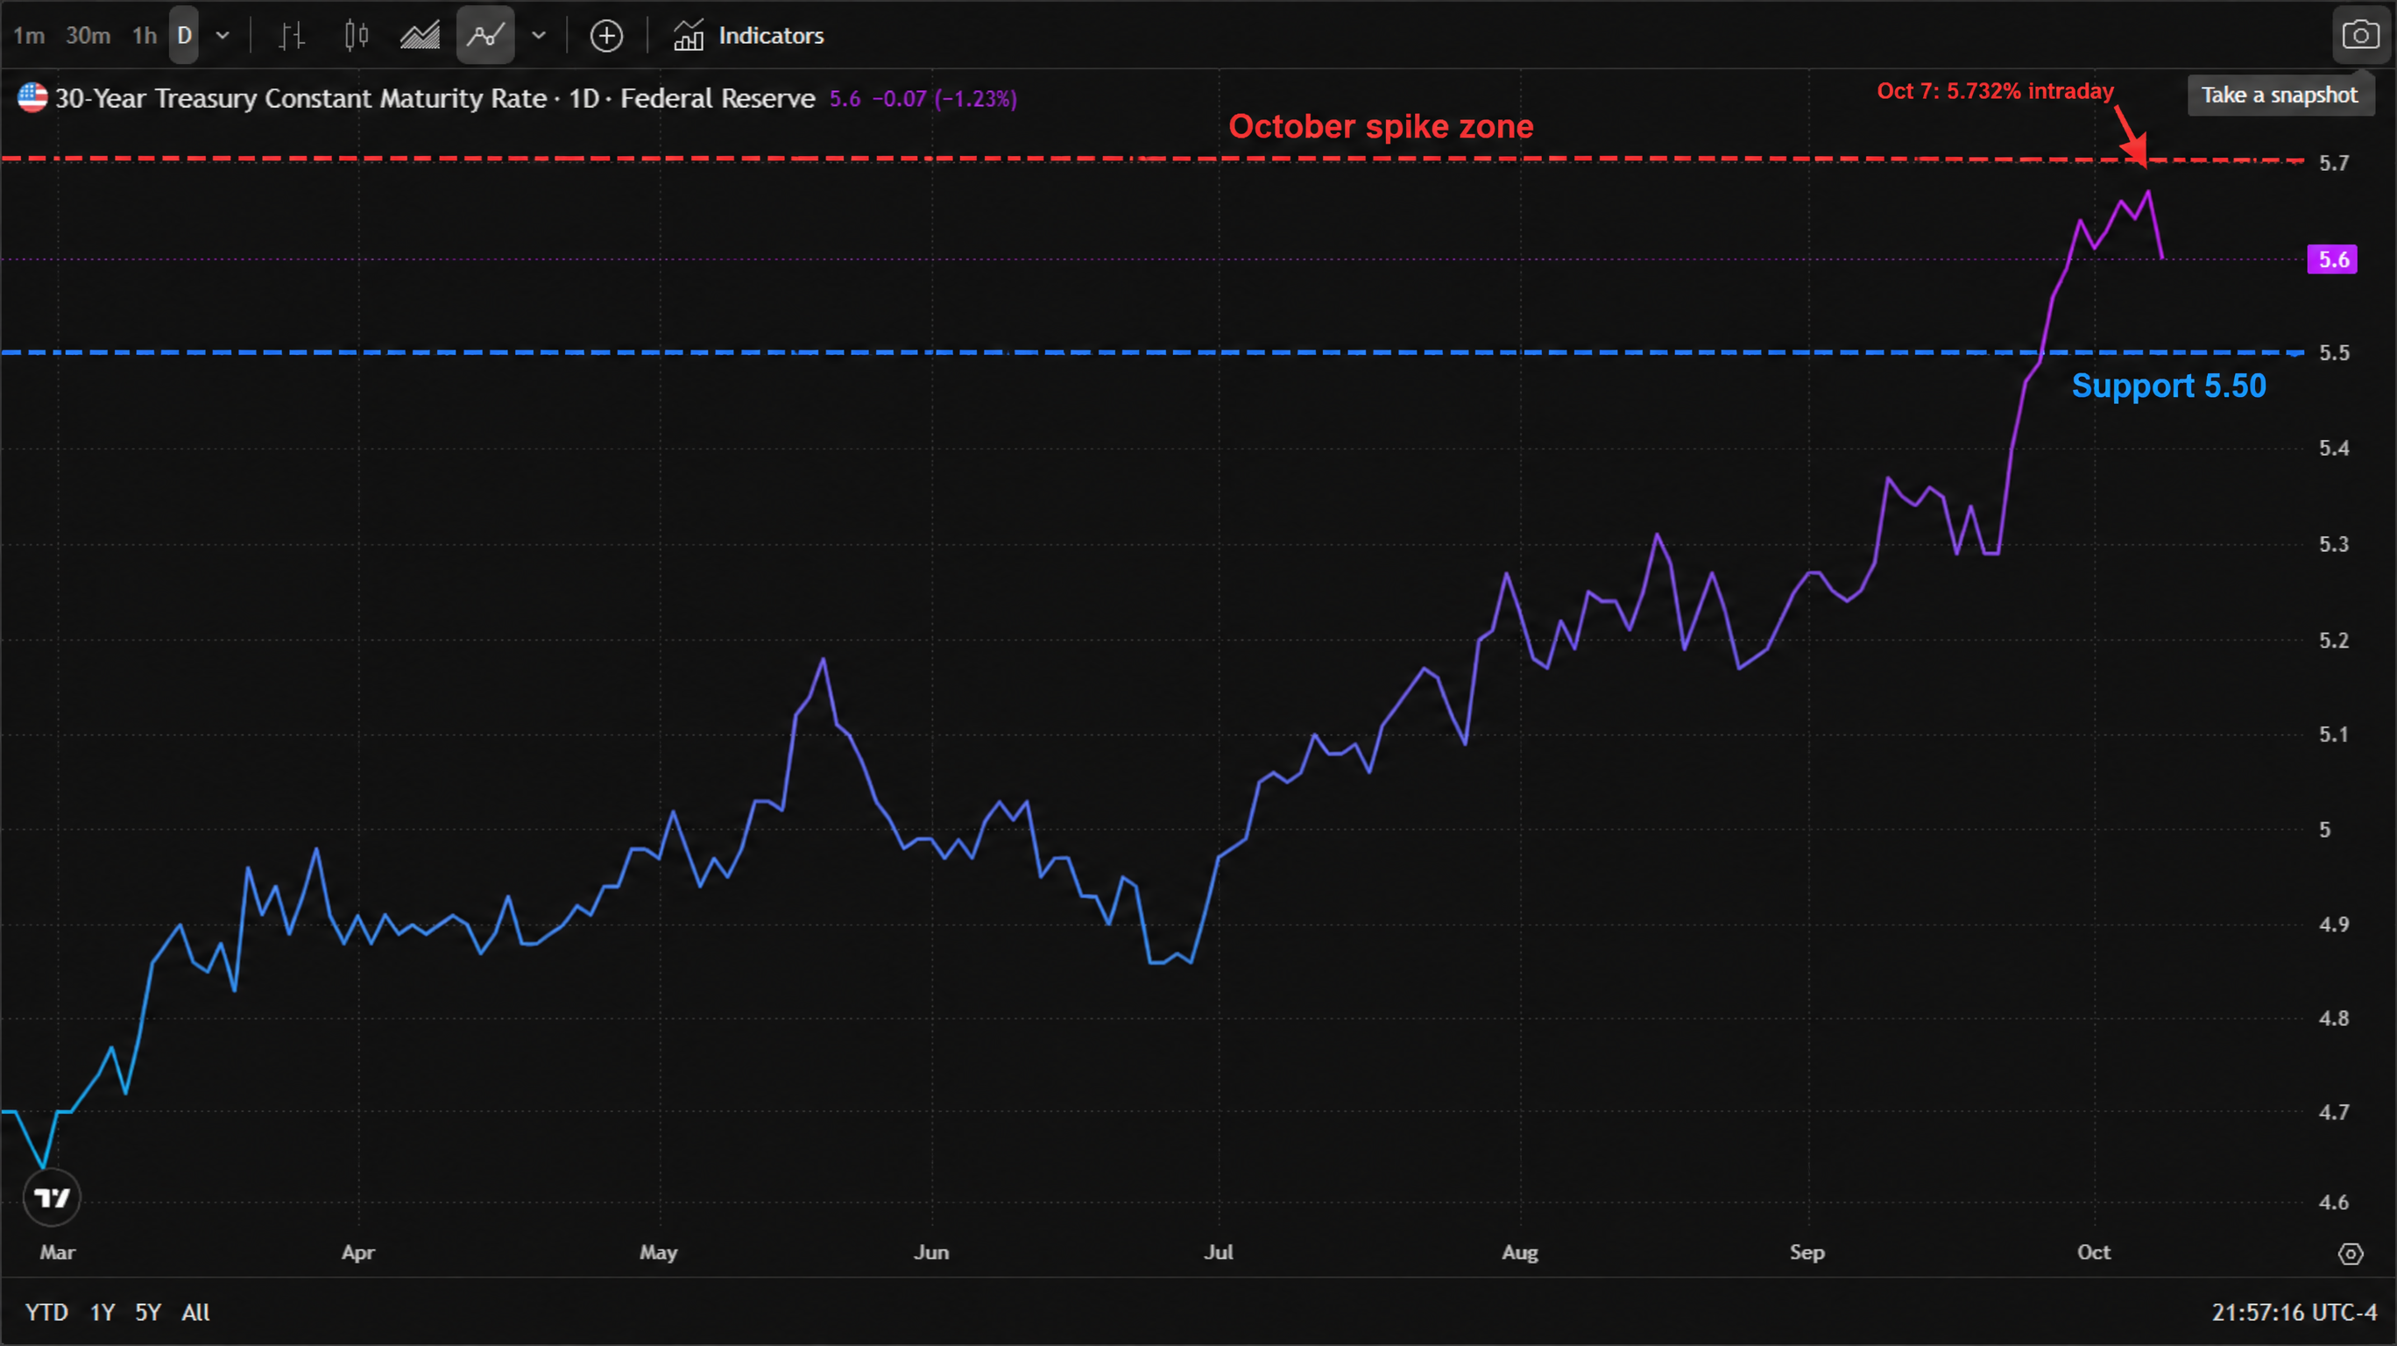
Task: Click the -0.07 (-1.23%) change value
Action: [x=944, y=99]
